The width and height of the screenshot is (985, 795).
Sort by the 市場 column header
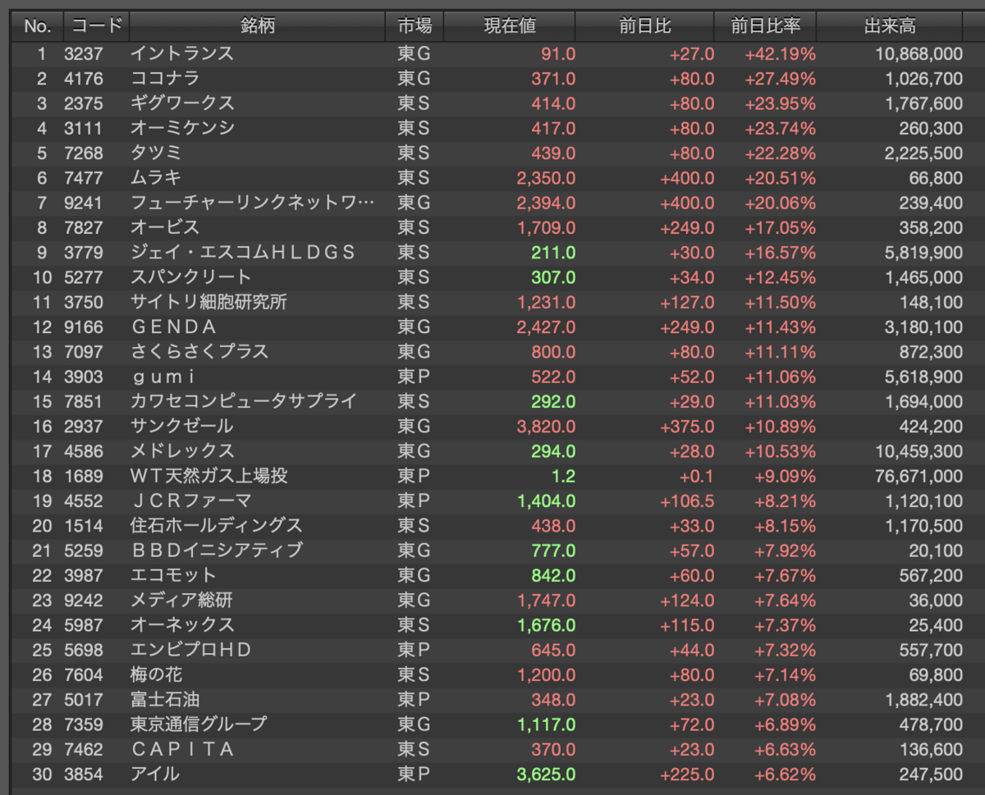click(x=415, y=26)
